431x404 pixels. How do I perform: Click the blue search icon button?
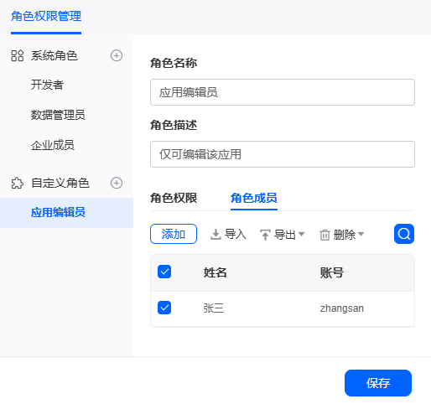(404, 234)
